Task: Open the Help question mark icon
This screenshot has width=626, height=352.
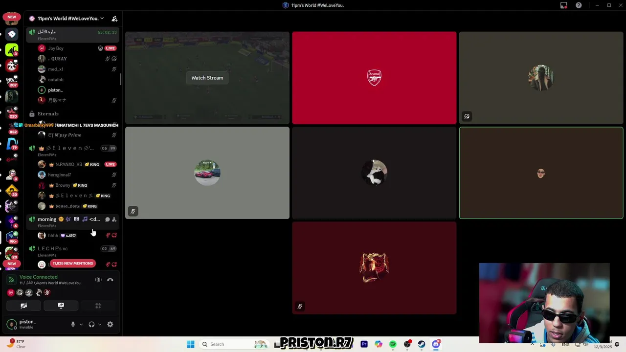Action: [579, 5]
